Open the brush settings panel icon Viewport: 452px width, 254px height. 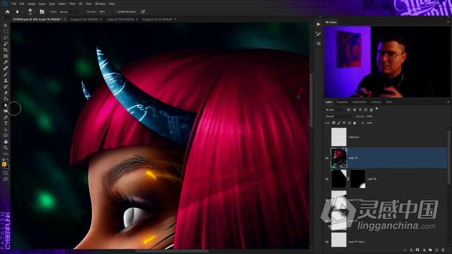click(42, 12)
